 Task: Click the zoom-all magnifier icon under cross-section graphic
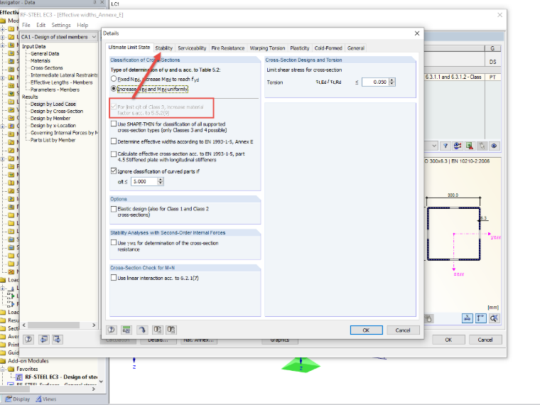pos(494,318)
